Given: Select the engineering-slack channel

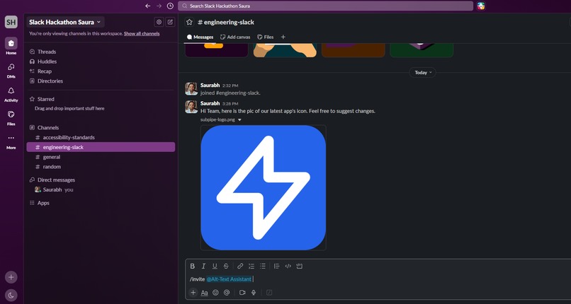Looking at the screenshot, I should [x=101, y=147].
